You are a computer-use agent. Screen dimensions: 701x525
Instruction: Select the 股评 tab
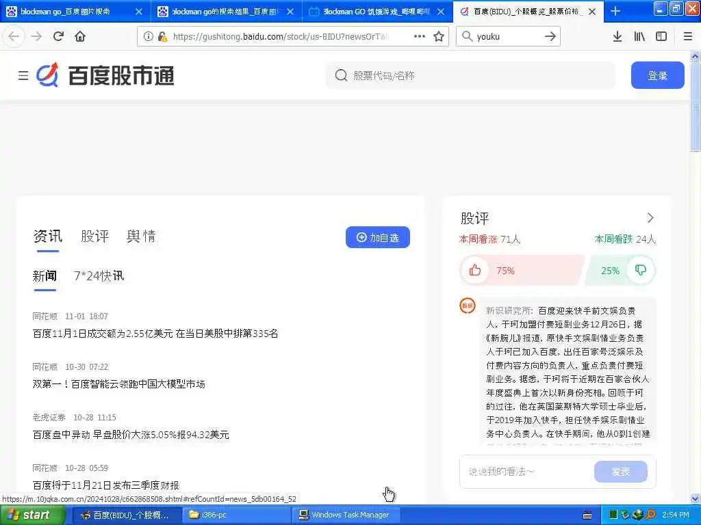pos(94,236)
